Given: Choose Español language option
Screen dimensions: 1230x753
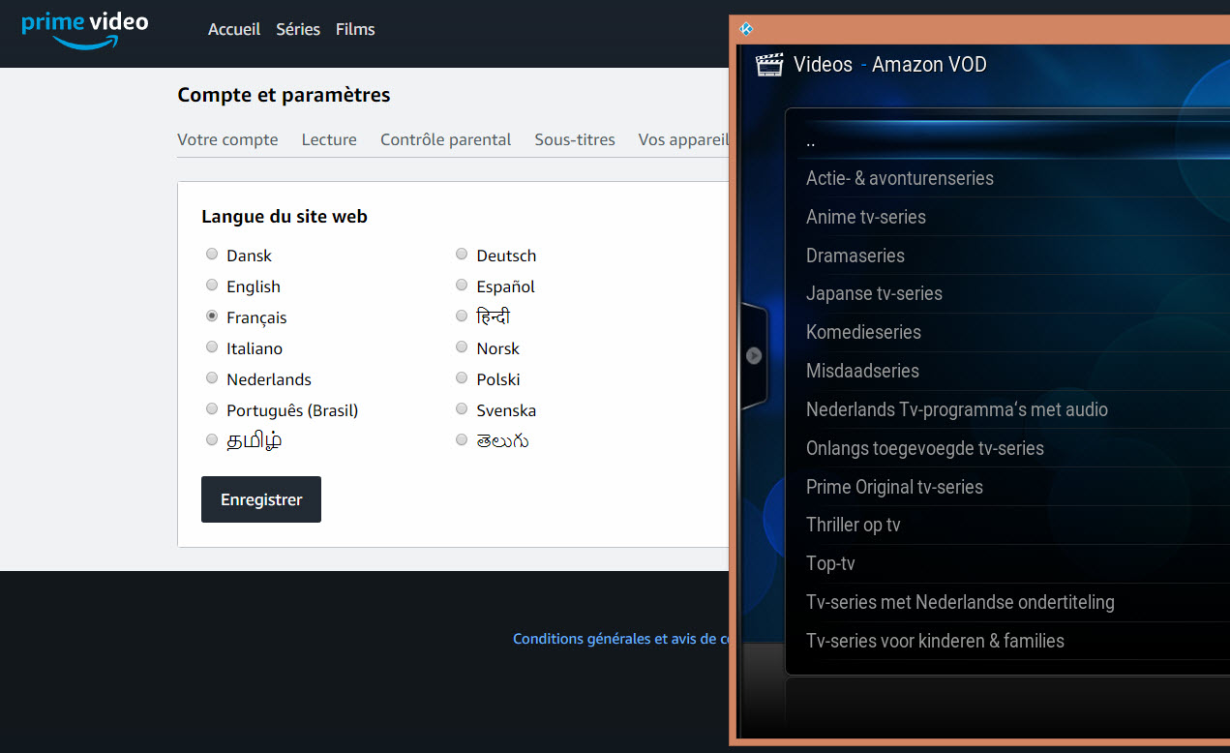Looking at the screenshot, I should pos(462,285).
